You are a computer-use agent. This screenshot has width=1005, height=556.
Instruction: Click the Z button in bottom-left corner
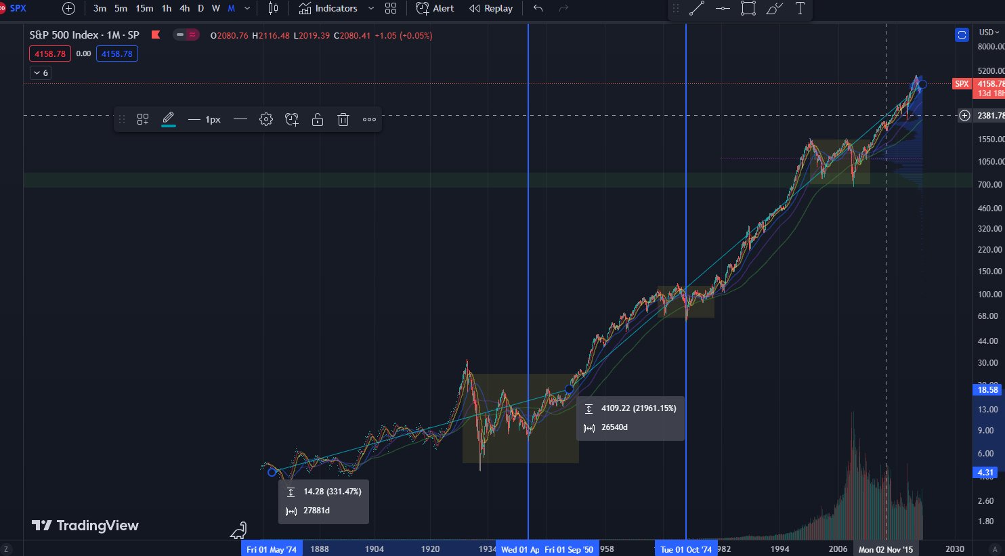[6, 549]
